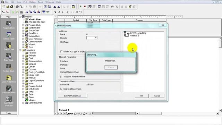
Task: Click the editor vertical scrollbar down arrow
Action: click(x=220, y=110)
